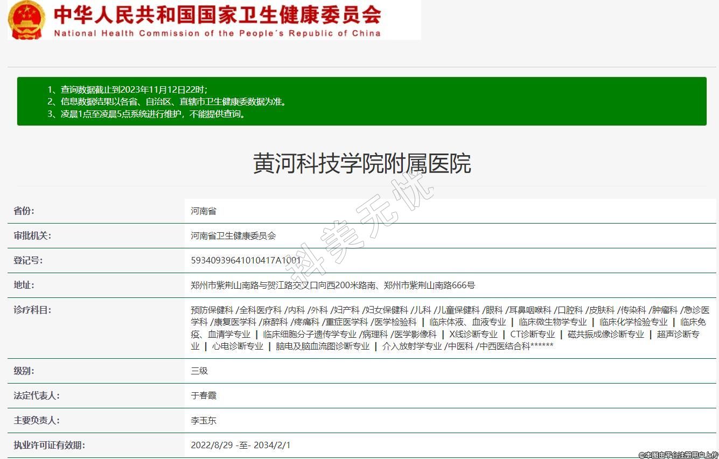This screenshot has height=459, width=719.
Task: Click the main person in charge 李玉东
Action: pyautogui.click(x=204, y=420)
